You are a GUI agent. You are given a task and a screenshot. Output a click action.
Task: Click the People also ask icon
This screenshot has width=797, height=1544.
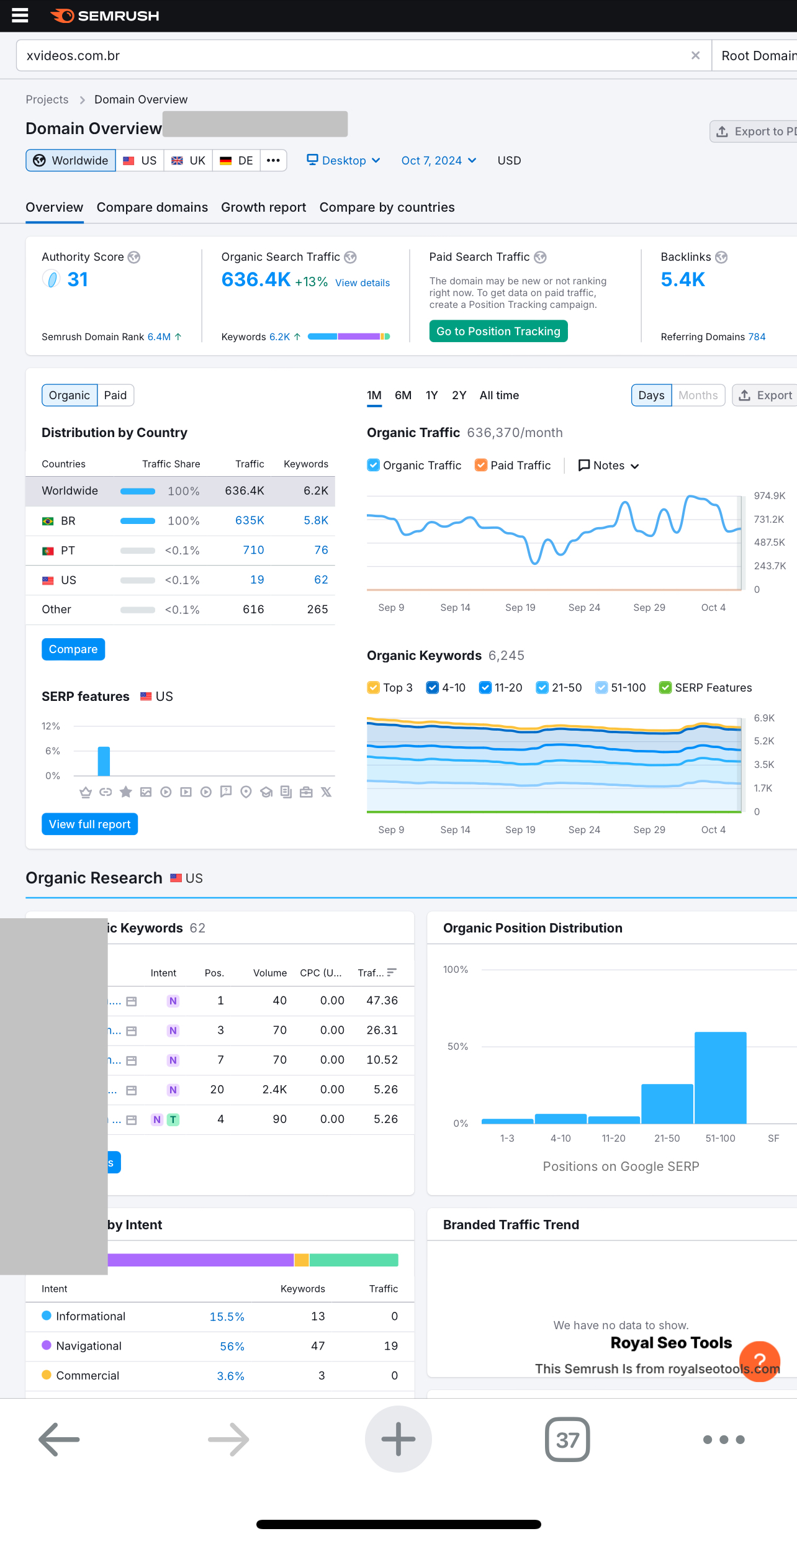point(226,792)
